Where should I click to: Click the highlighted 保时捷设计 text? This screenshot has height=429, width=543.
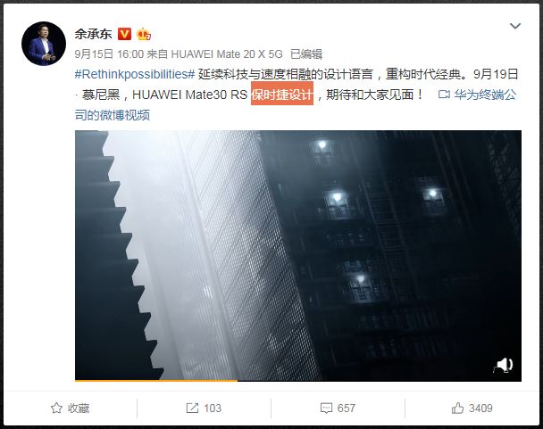pyautogui.click(x=282, y=95)
